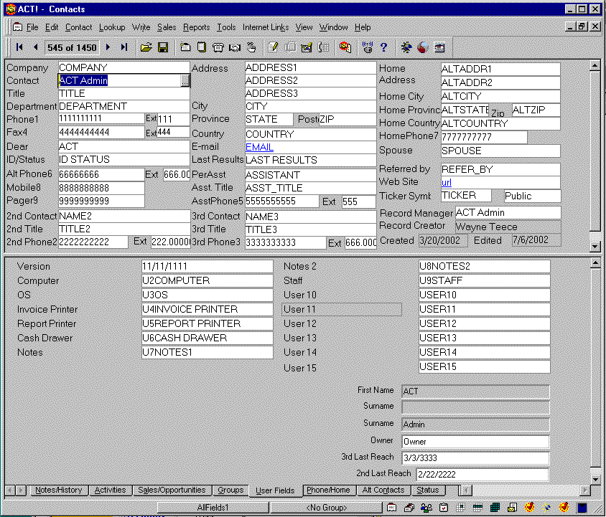Switch to the Activities tab

pyautogui.click(x=110, y=490)
